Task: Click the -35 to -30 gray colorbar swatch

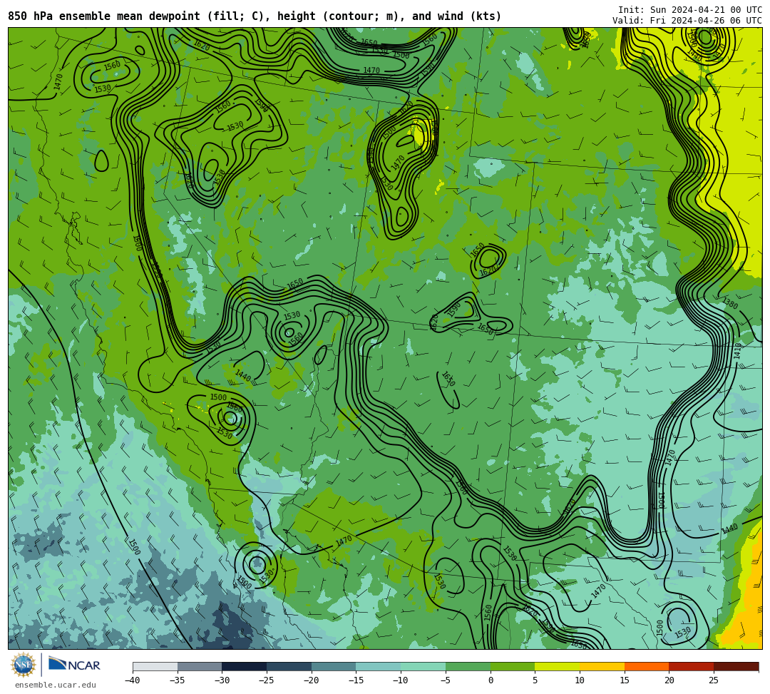Action: [x=200, y=666]
